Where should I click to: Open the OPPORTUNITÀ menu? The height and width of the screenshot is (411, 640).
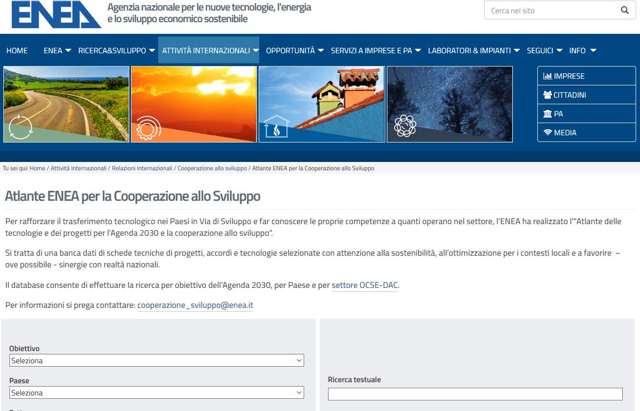(295, 50)
